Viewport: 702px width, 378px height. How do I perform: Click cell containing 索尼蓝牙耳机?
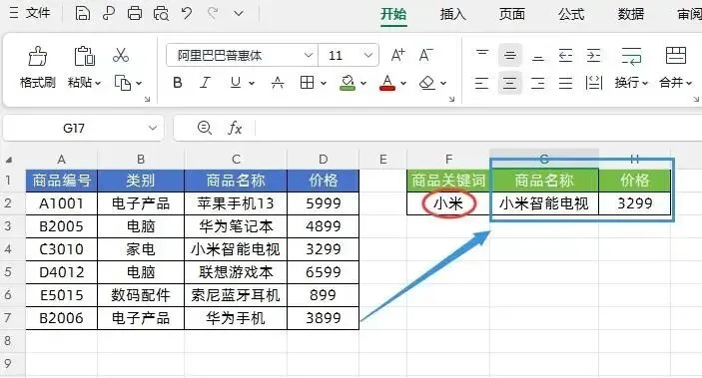pos(236,295)
